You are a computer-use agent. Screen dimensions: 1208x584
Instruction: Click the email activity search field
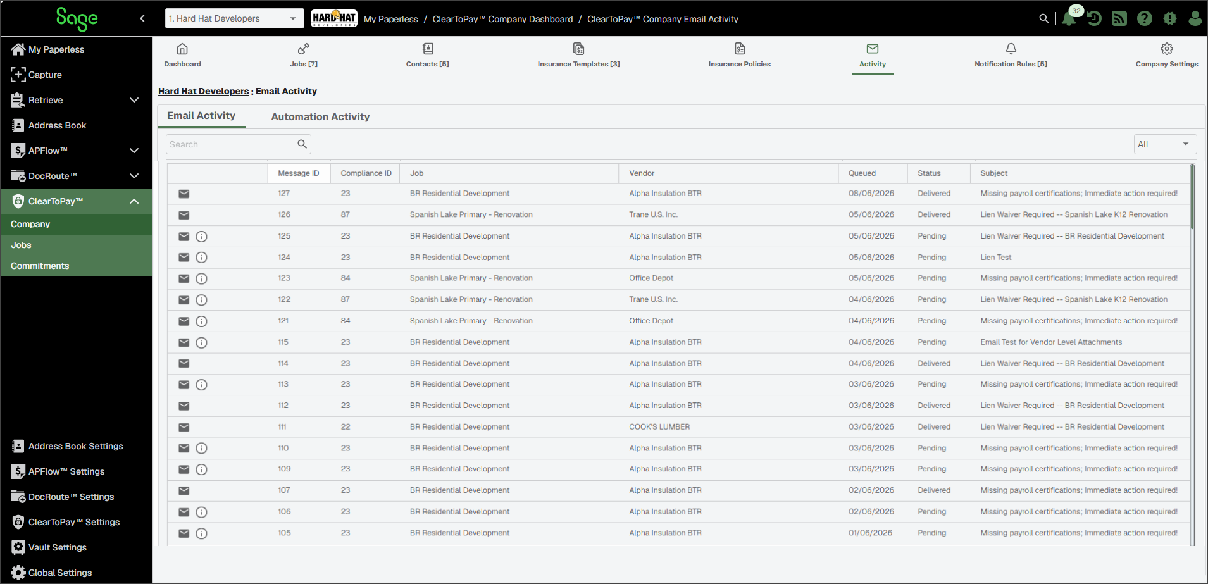pos(238,144)
